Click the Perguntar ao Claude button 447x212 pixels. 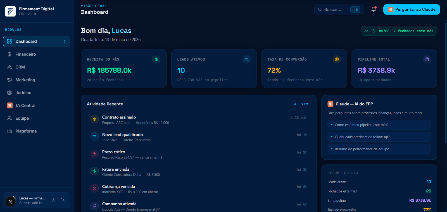[412, 9]
